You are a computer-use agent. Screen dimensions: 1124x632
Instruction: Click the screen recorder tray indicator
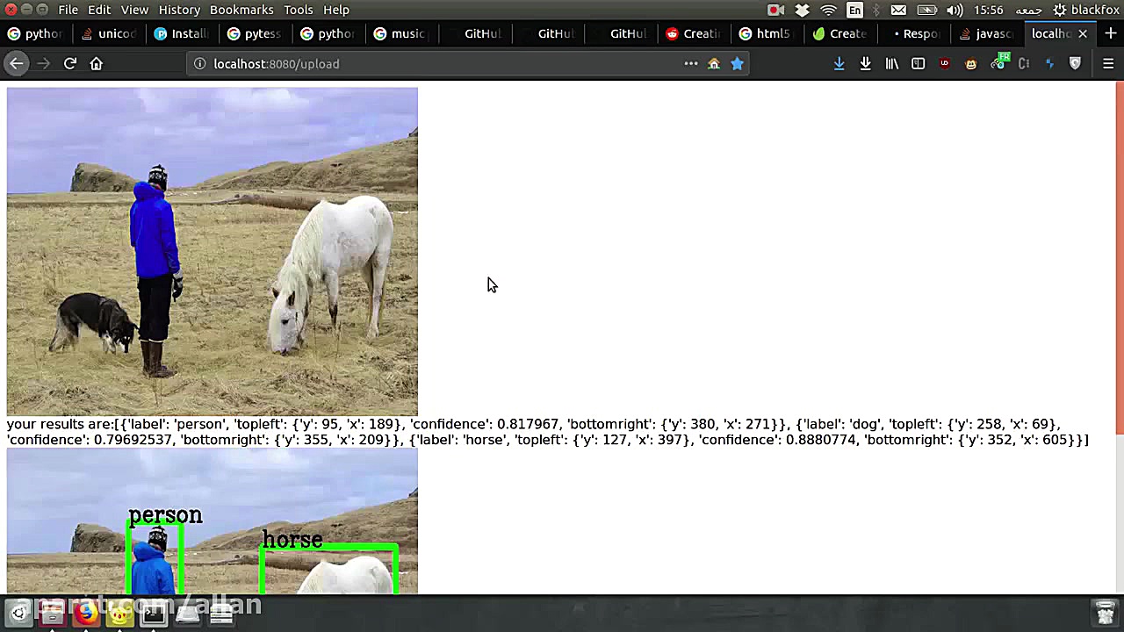click(x=775, y=10)
